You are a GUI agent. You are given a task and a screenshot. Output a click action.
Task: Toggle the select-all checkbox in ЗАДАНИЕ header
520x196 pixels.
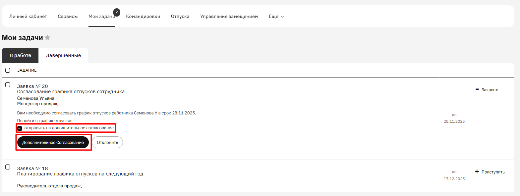pyautogui.click(x=8, y=70)
